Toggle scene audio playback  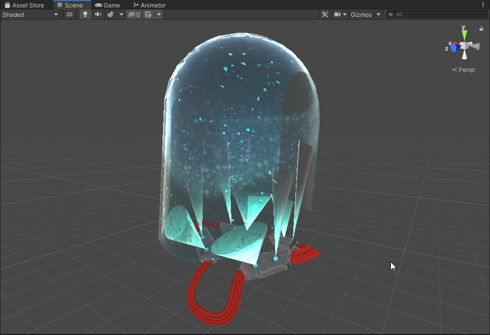click(98, 14)
